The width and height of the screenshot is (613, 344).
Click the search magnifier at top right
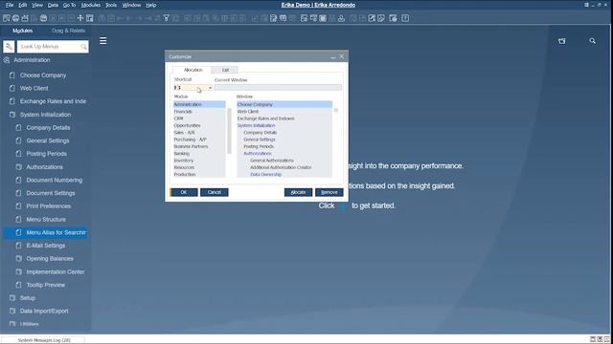point(592,41)
